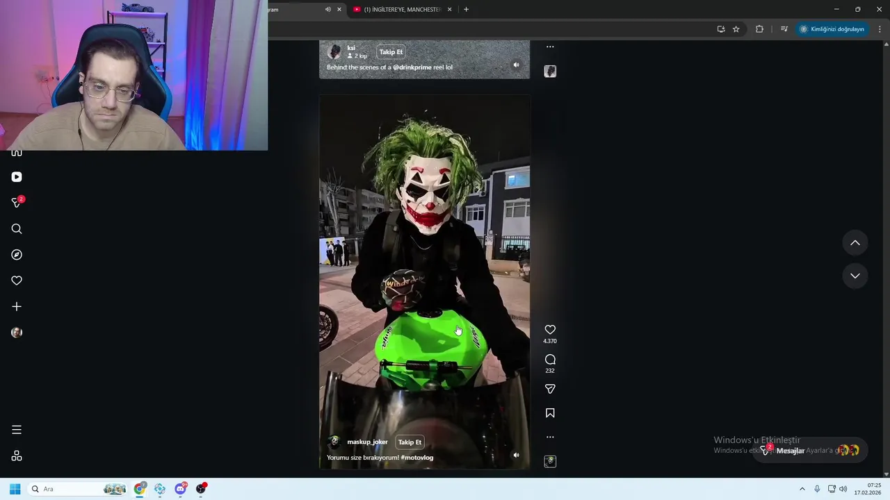Screen dimensions: 890x500
Task: Open the Windows Start menu
Action: 15,489
